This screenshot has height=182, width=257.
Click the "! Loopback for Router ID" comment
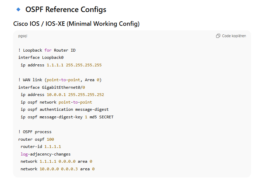tap(47, 50)
